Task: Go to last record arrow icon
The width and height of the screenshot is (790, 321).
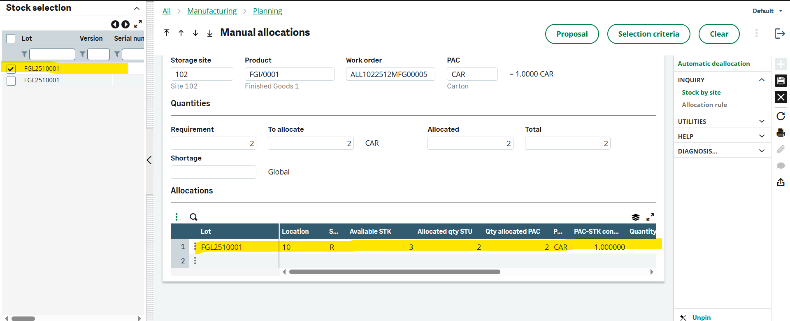Action: [210, 33]
